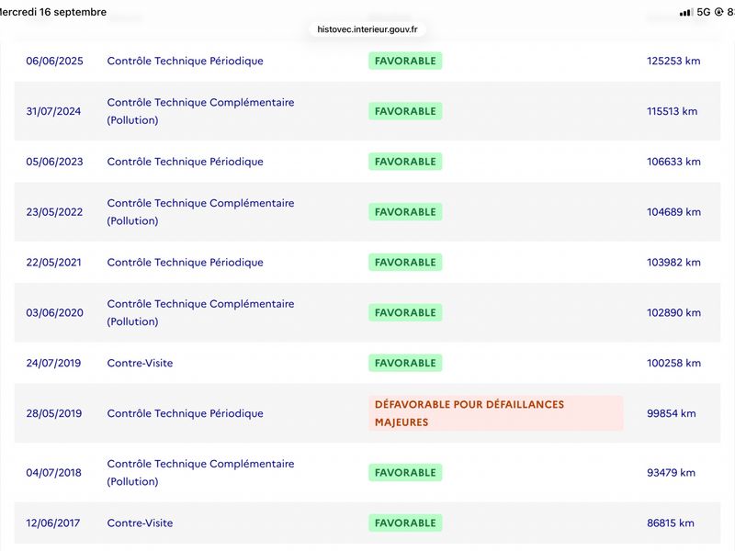Viewport: 735px width, 551px height.
Task: Select the FAVORABLE badge for 03/06/2020
Action: point(405,312)
